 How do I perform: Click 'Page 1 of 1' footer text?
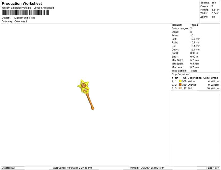pos(213,168)
